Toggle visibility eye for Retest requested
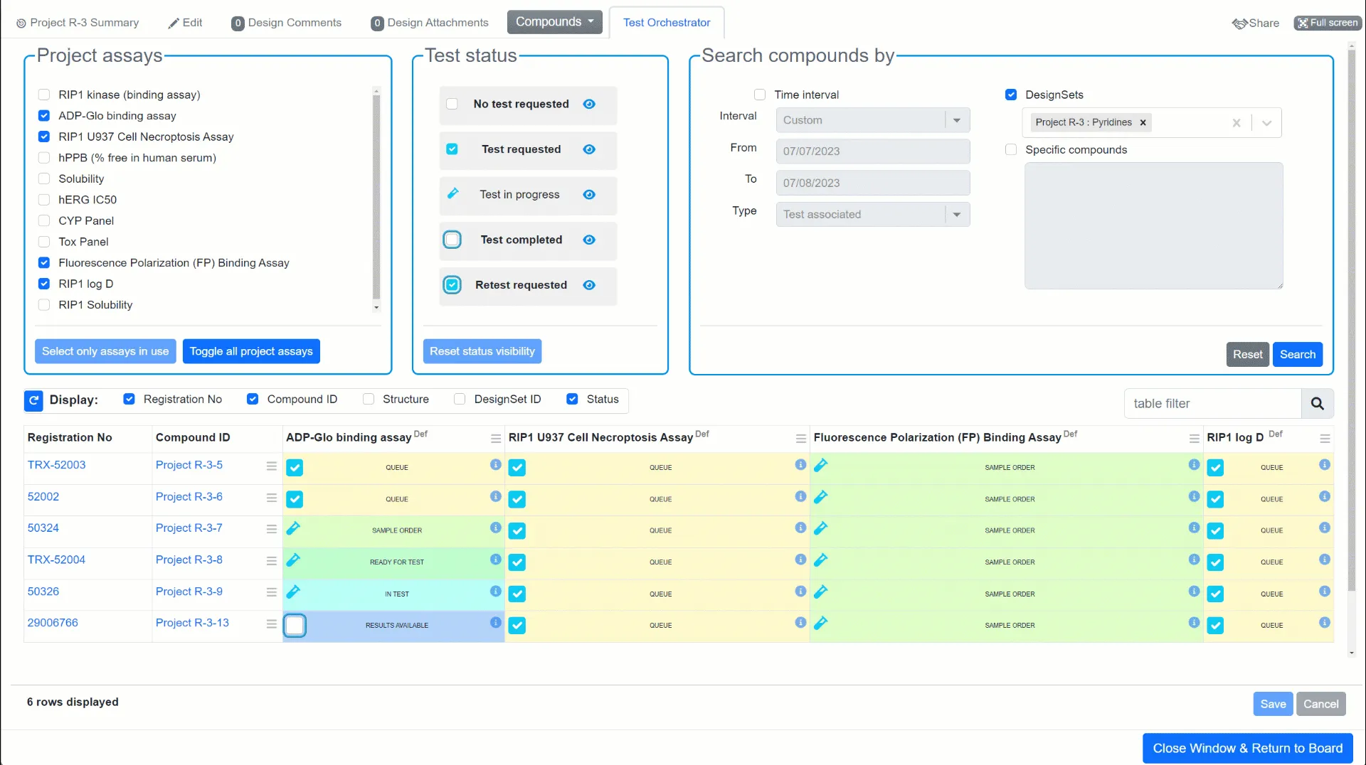 pyautogui.click(x=589, y=285)
